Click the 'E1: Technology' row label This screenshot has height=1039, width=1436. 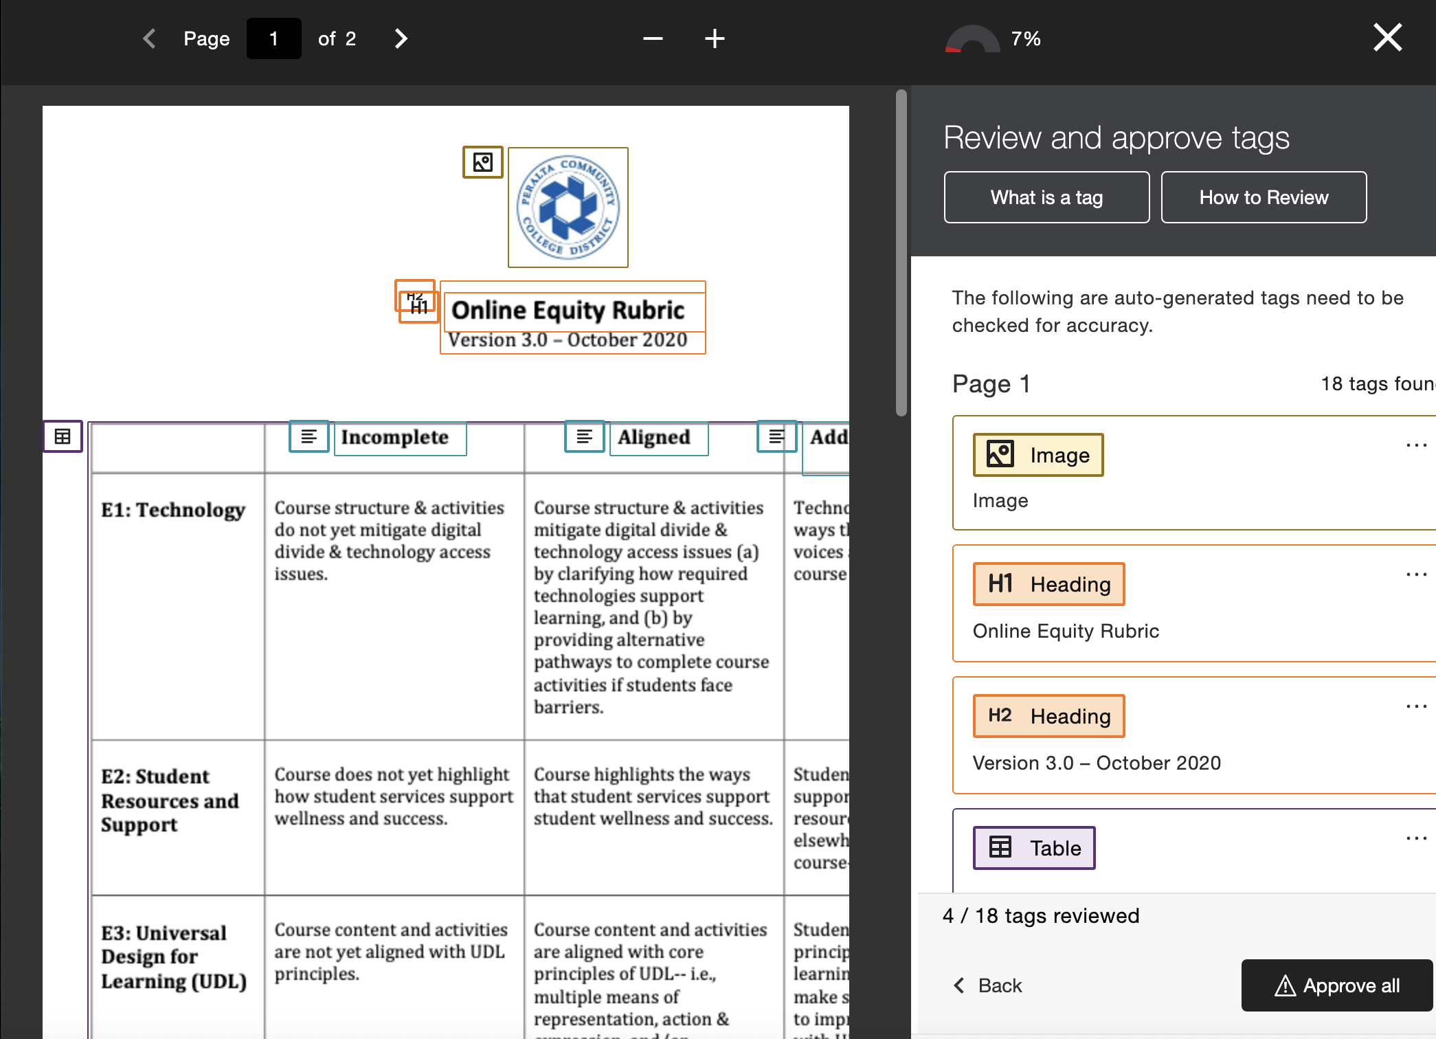pos(173,510)
